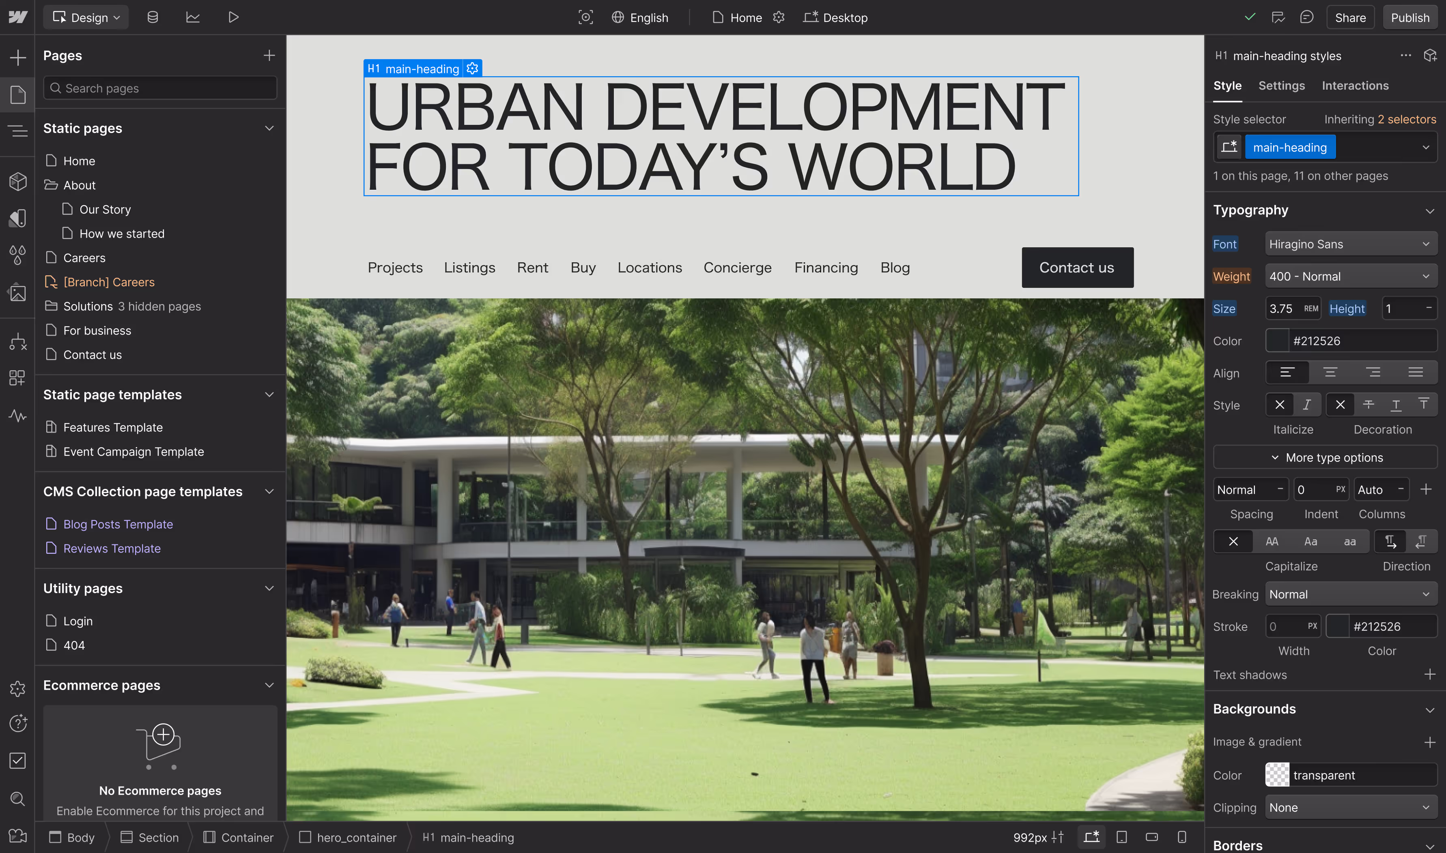1446x853 pixels.
Task: Set capitalize to all caps AA
Action: coord(1272,542)
